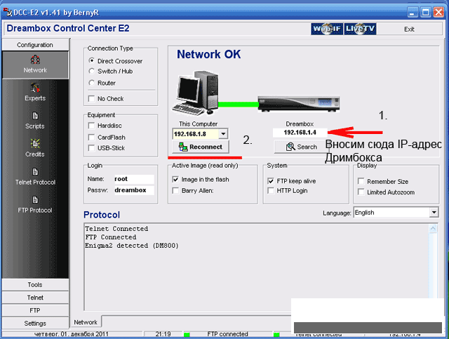The image size is (449, 339).
Task: Select the Router connection type
Action: click(93, 83)
